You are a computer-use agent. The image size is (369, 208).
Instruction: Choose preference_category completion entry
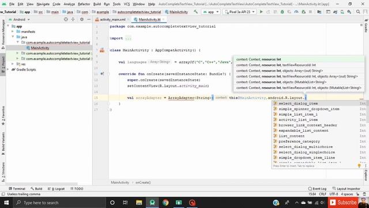coord(319,141)
